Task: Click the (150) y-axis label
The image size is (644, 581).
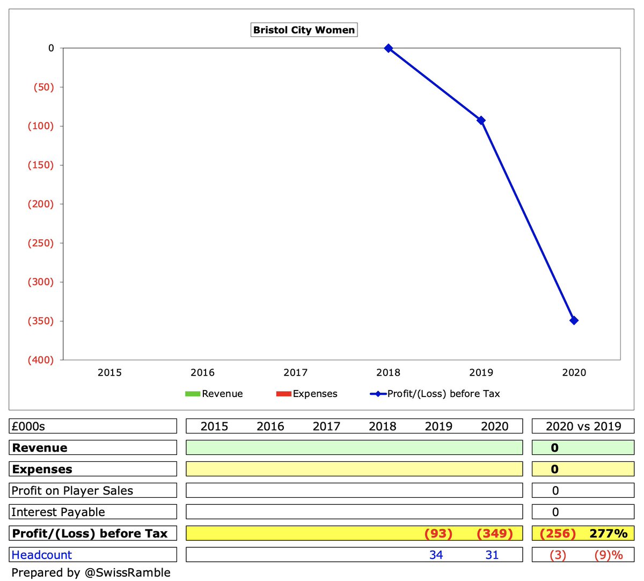Action: coord(41,165)
